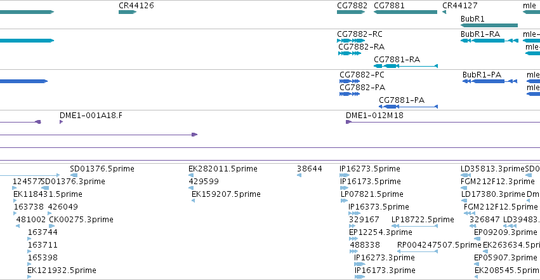Click EST LD17380.3prime
The width and height of the screenshot is (540, 280).
464,201
